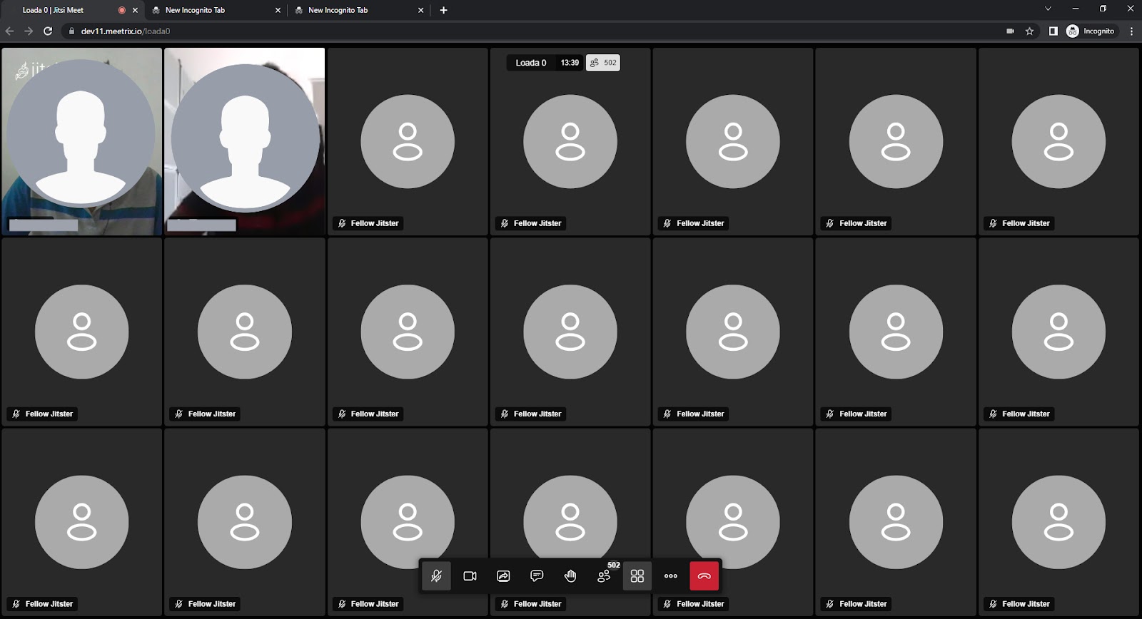1142x619 pixels.
Task: Expand the tab search dropdown
Action: pos(1048,9)
